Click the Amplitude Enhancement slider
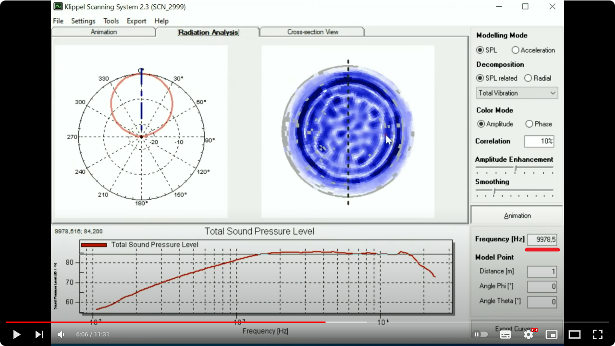Screen dimensions: 615x346 click(515, 168)
